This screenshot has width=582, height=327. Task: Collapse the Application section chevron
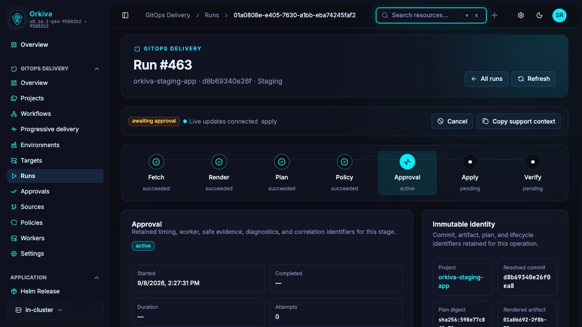coord(96,277)
